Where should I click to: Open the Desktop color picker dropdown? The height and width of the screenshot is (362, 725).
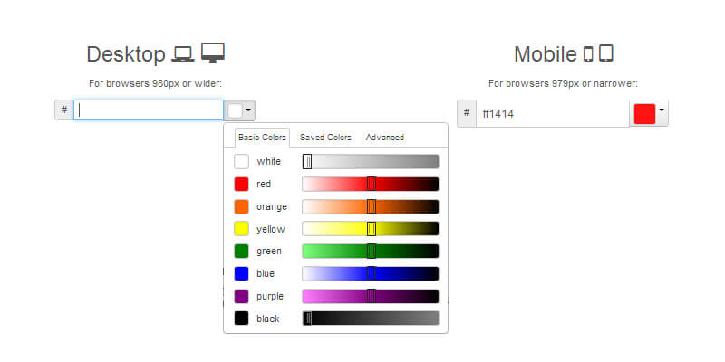click(x=240, y=110)
